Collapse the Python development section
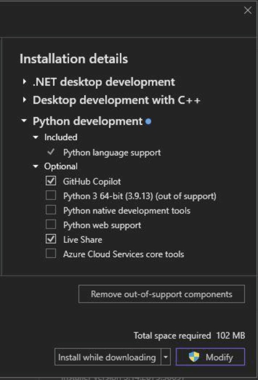 (24, 121)
